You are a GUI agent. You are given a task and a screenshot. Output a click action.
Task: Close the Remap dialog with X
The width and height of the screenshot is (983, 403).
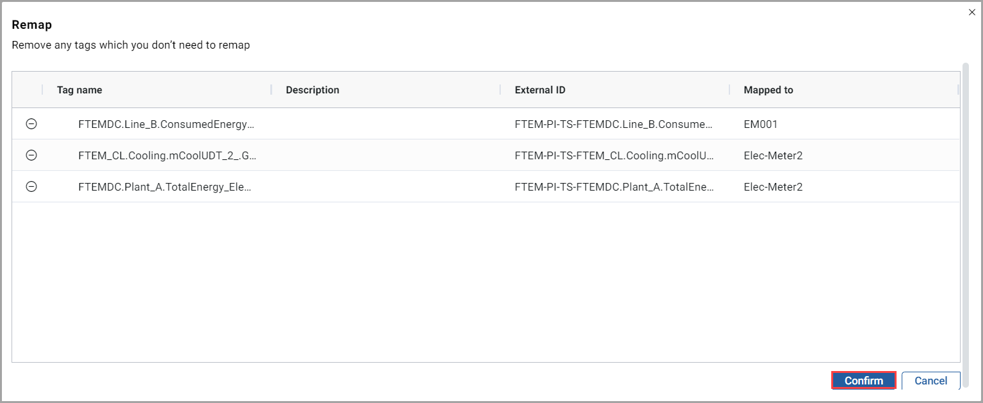(972, 12)
